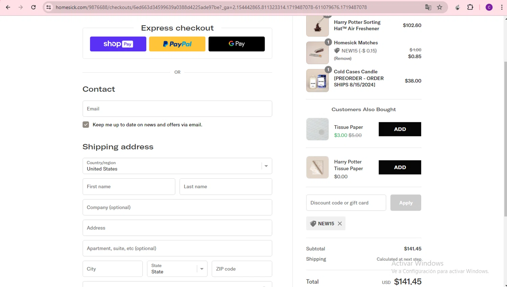
Task: Add Harry Potter Tissue Paper to order
Action: coord(400,167)
